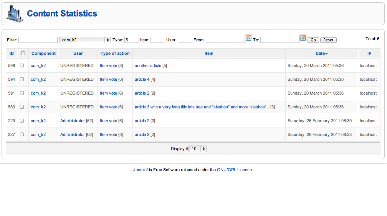387x216 pixels.
Task: Open Administrator user link in row 229
Action: pos(73,121)
